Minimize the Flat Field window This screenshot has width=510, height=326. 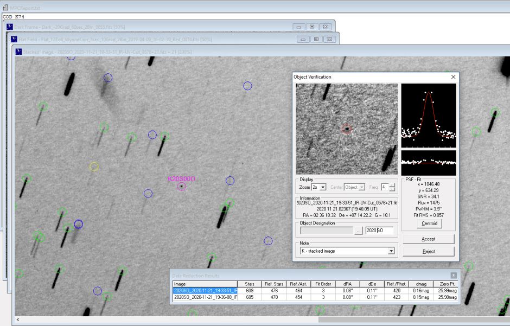click(302, 39)
